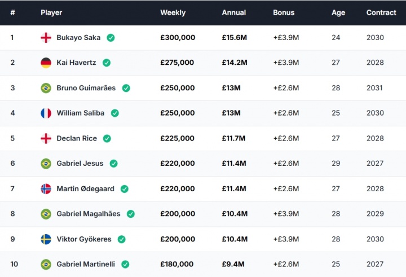Screen dimensions: 406x277
Task: Click verified checkmark badge beside Declan Rice
Action: 107,139
